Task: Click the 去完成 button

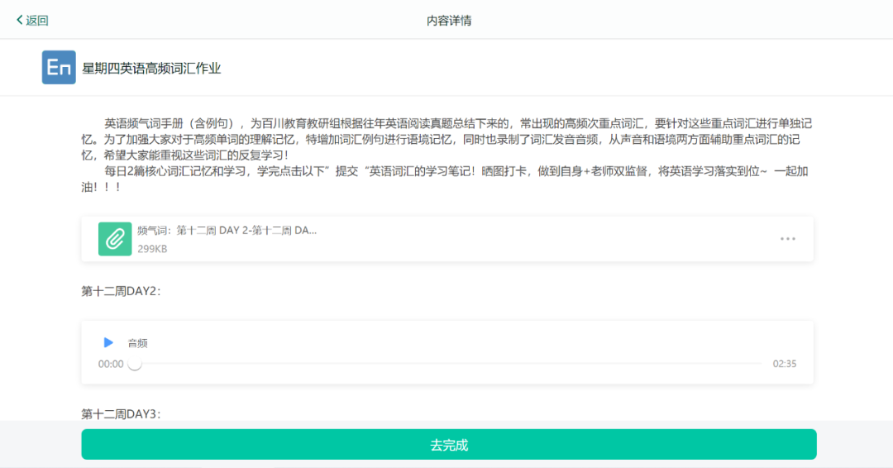Action: point(449,445)
